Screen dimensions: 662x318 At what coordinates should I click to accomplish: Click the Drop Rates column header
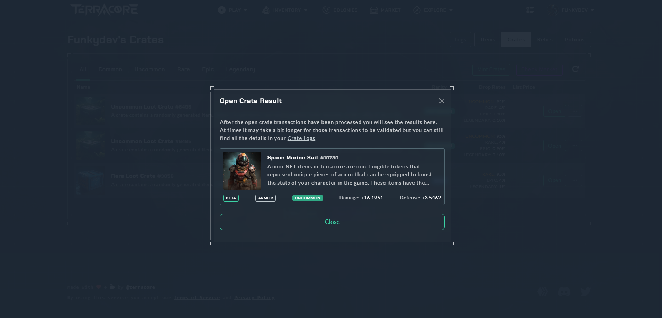pos(492,87)
